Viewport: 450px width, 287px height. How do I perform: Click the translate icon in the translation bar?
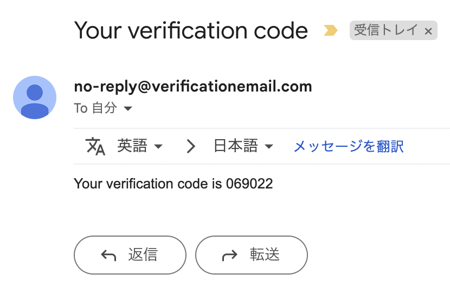pyautogui.click(x=95, y=146)
